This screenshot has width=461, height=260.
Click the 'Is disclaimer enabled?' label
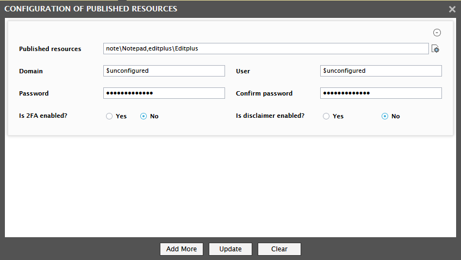270,116
